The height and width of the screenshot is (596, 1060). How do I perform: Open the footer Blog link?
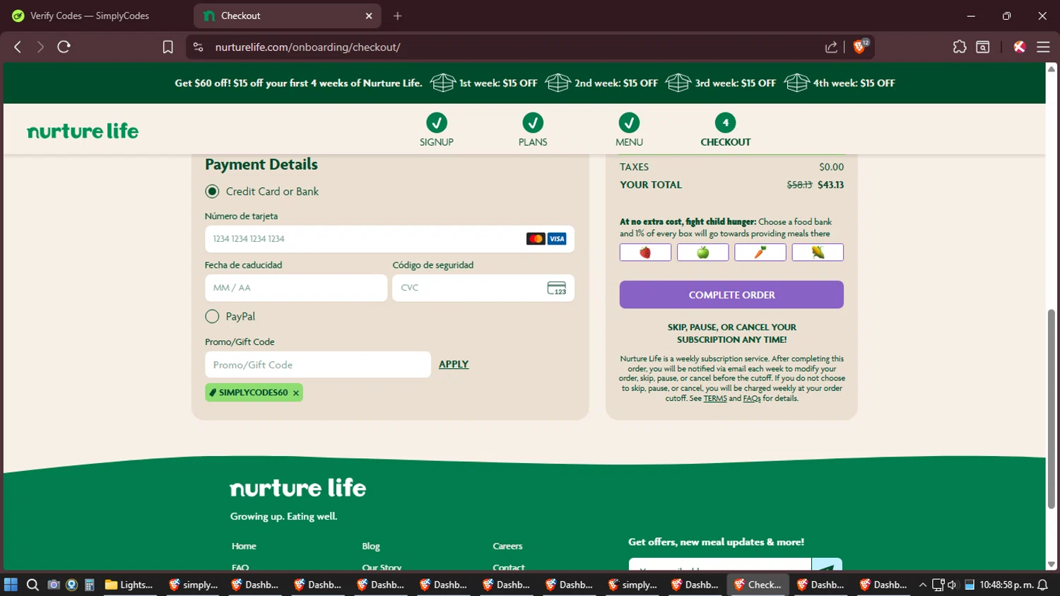[x=371, y=546]
